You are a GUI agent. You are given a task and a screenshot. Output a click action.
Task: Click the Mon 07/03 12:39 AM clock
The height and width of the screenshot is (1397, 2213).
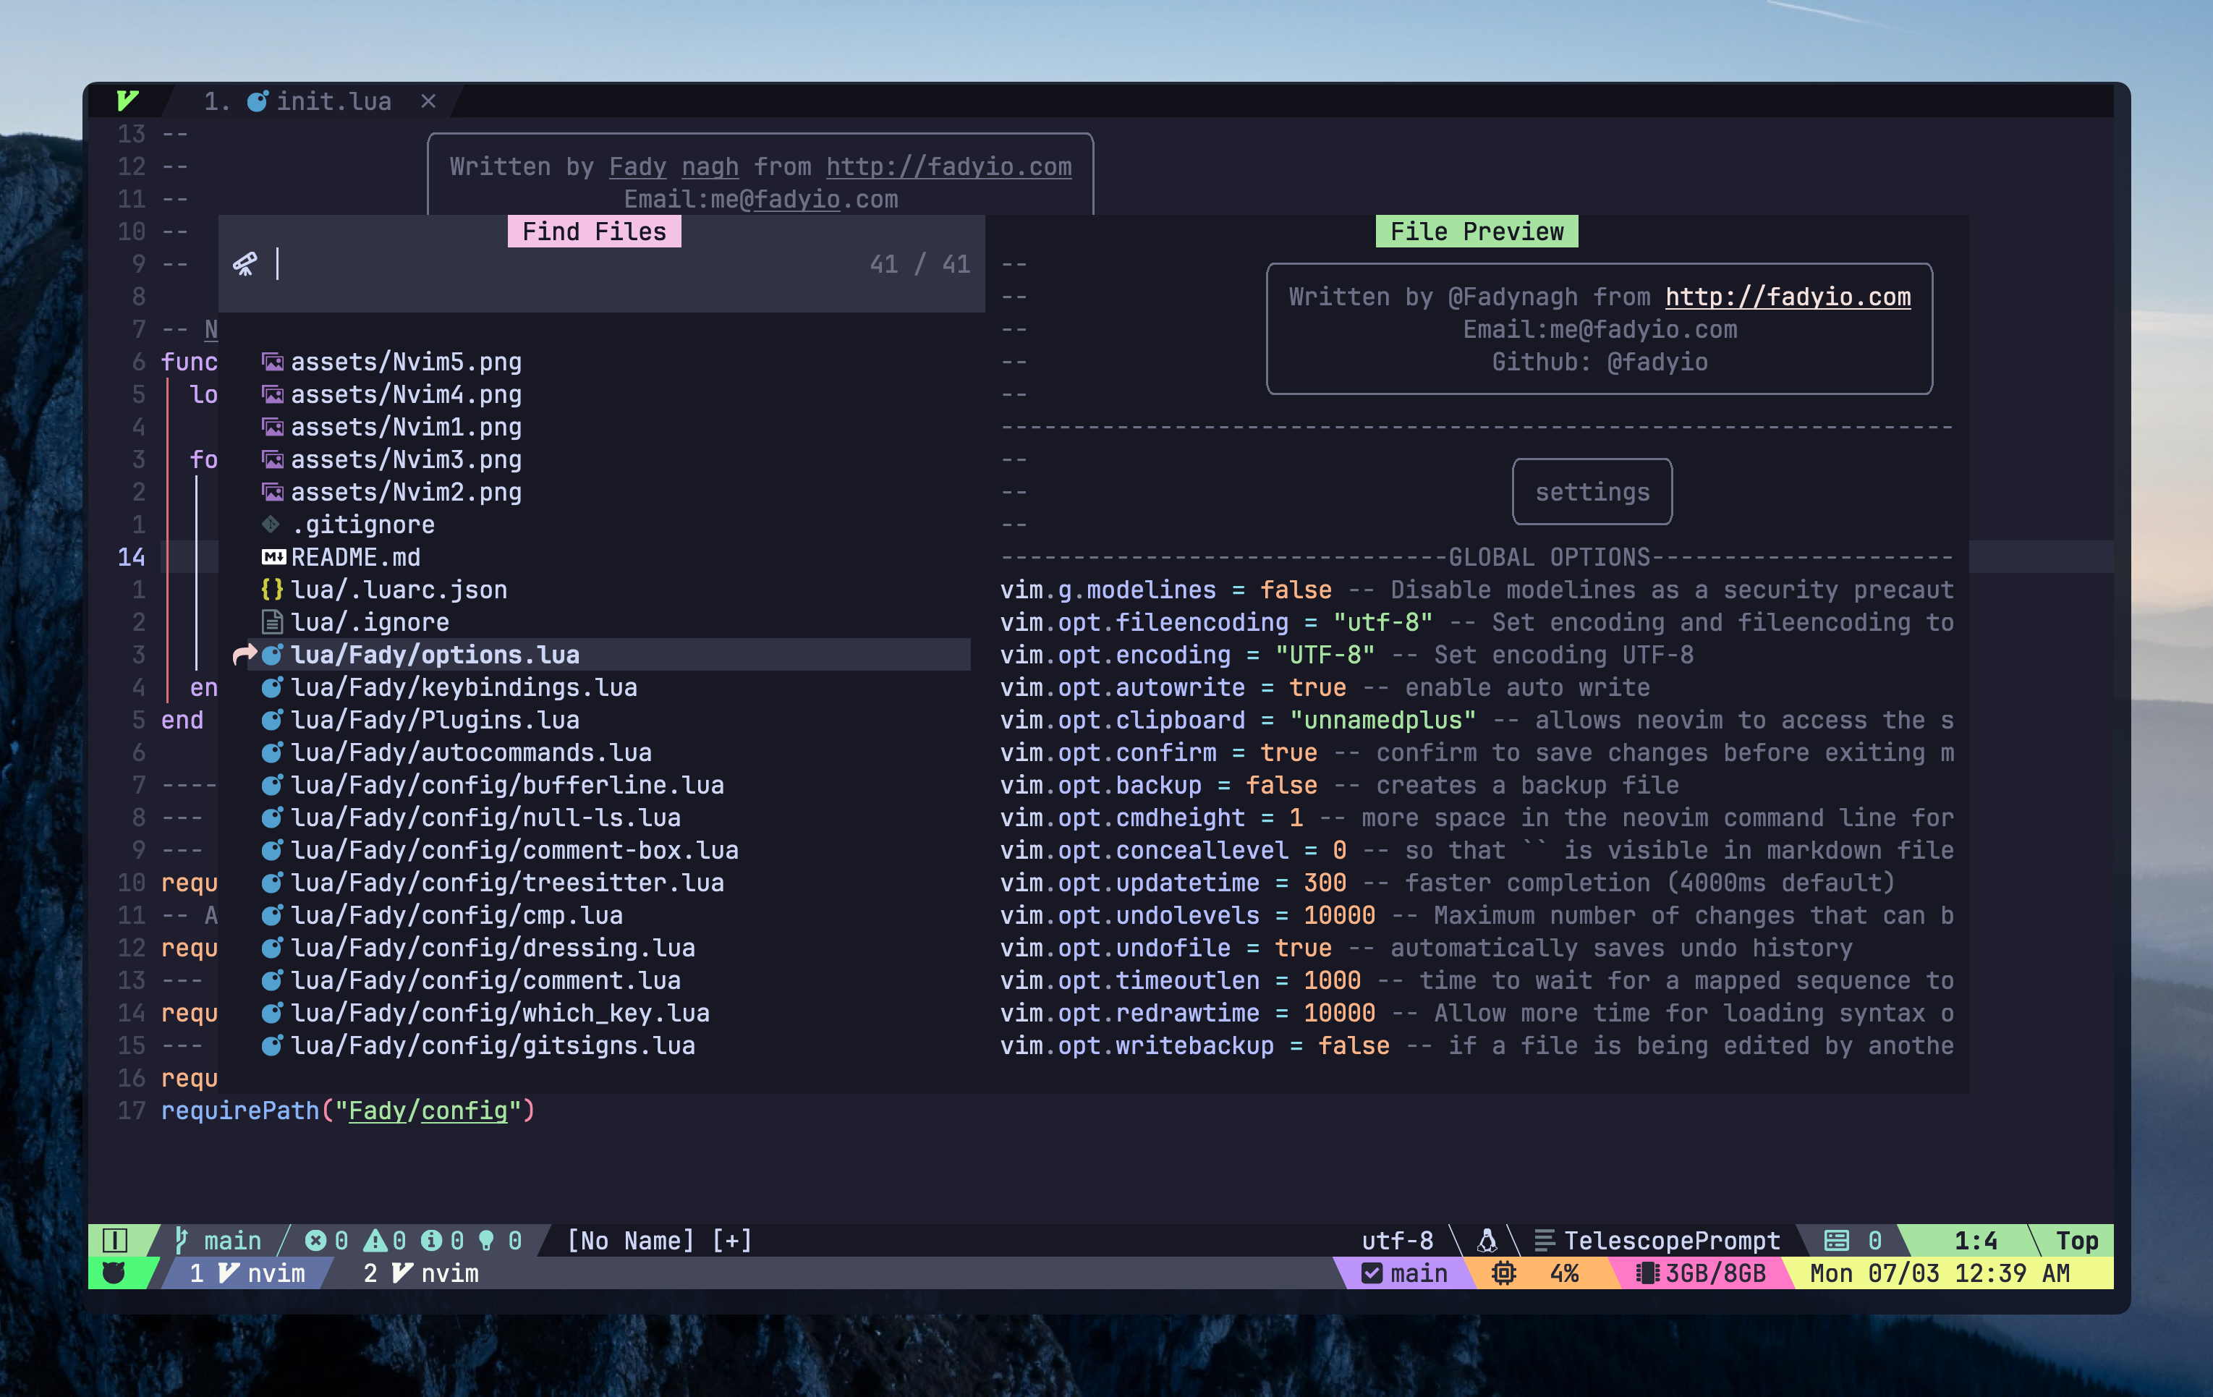tap(1939, 1273)
